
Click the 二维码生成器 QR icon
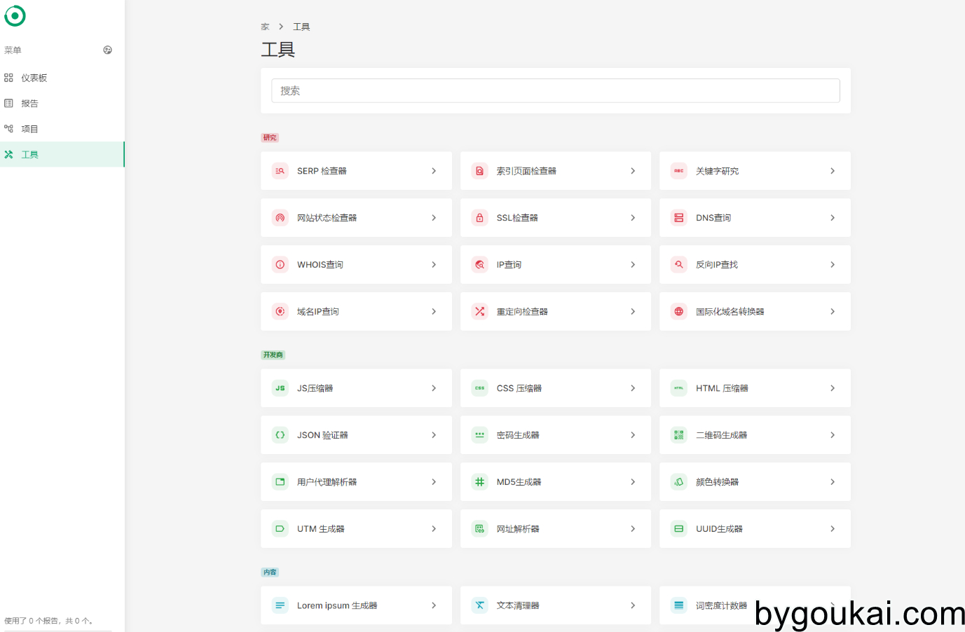coord(679,435)
